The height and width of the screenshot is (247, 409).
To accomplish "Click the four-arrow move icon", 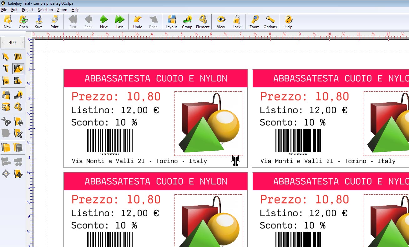I will coord(18,174).
